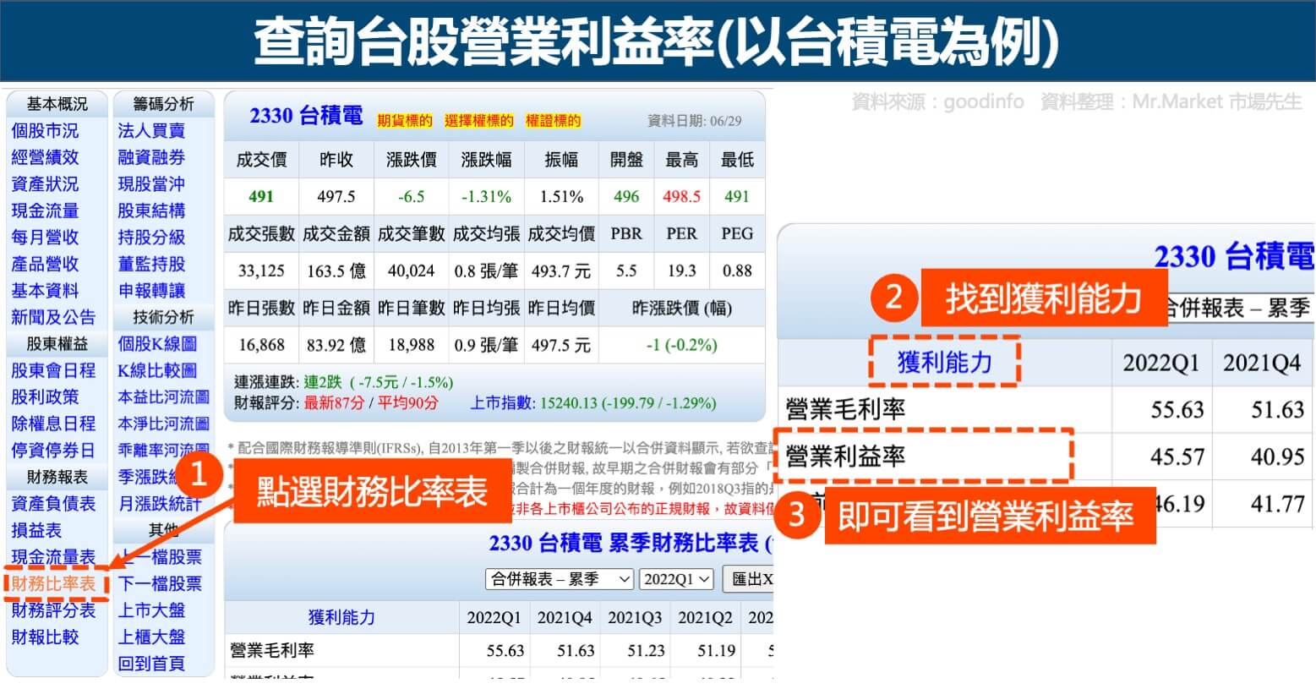Open the 現金流量表 link

pyautogui.click(x=53, y=557)
